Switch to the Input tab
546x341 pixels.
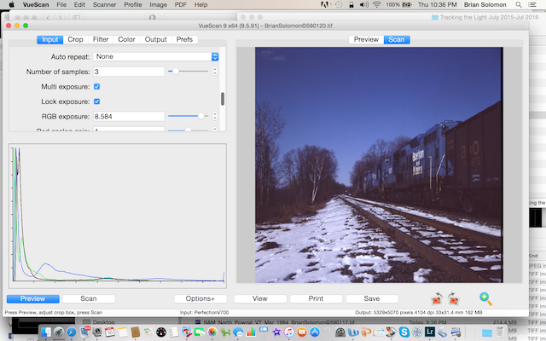pos(50,40)
